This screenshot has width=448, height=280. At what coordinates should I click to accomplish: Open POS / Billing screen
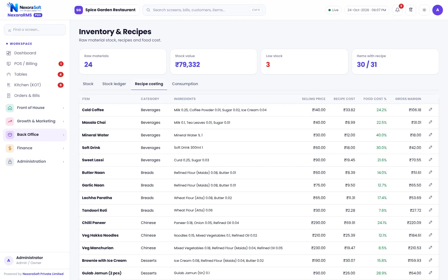pyautogui.click(x=35, y=64)
